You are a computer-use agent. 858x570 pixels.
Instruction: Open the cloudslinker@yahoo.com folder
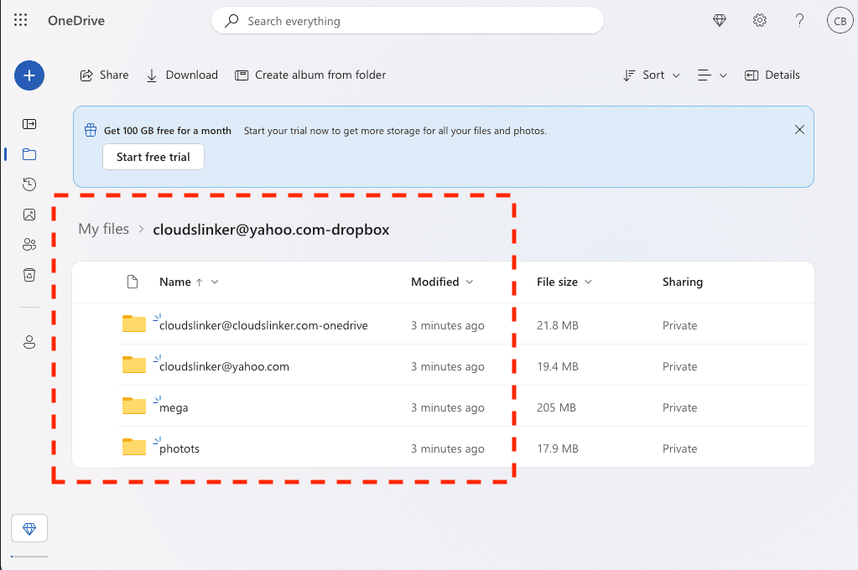pos(224,366)
